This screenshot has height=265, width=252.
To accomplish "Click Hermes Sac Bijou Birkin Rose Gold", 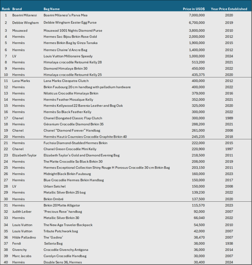I will coord(70,37).
